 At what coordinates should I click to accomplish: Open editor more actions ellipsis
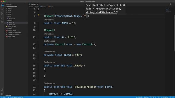point(173,4)
